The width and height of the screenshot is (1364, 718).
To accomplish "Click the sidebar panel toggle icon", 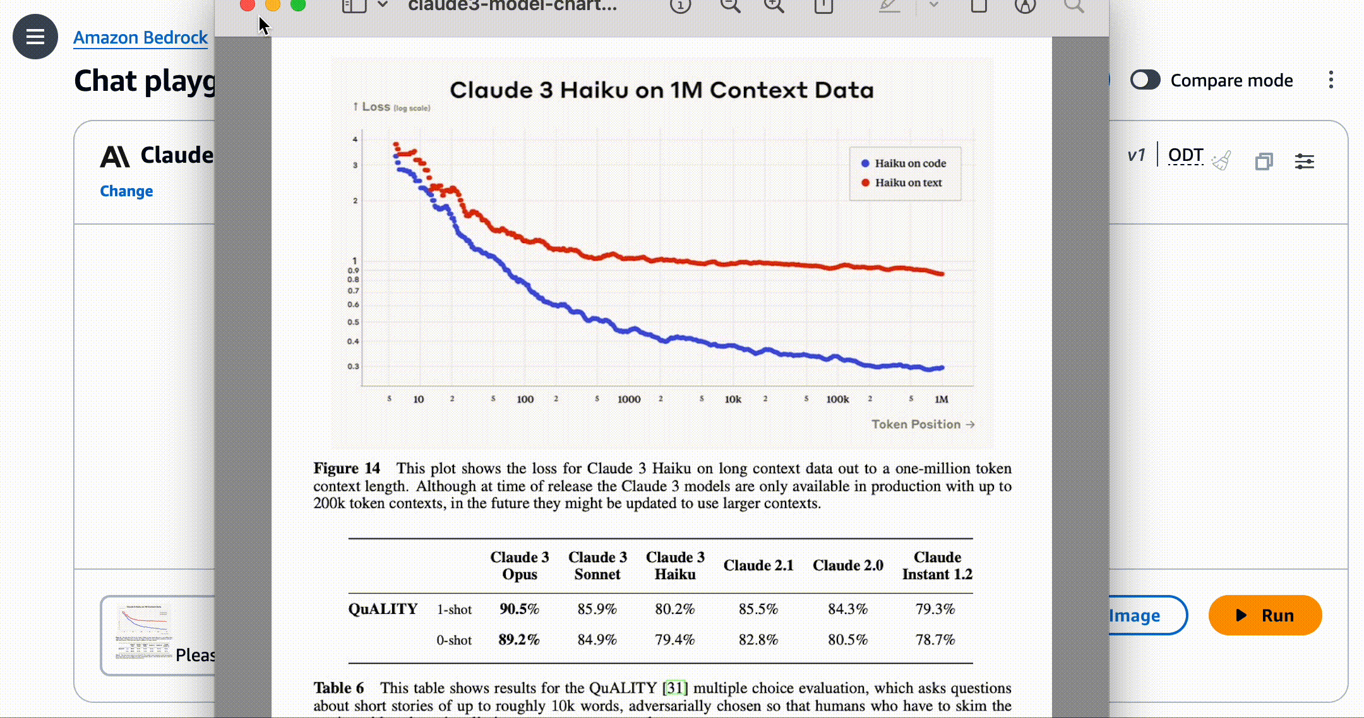I will click(35, 37).
